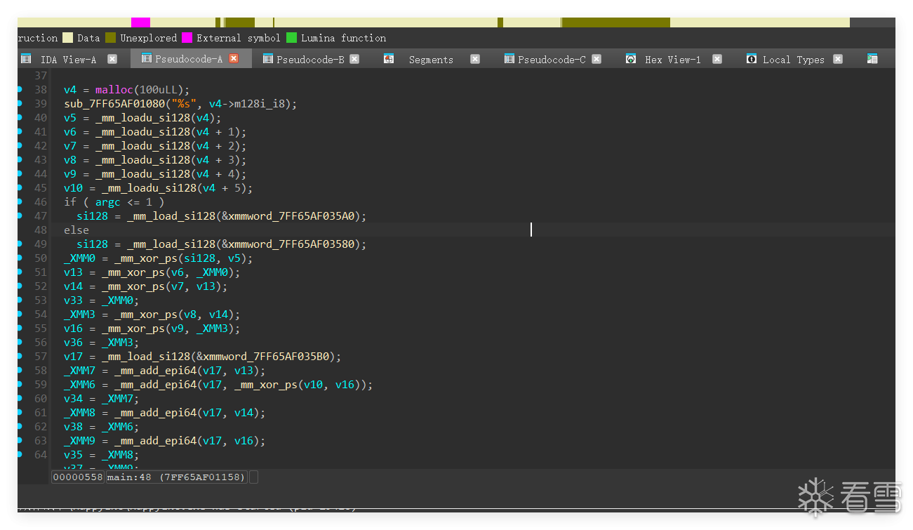Viewport: 913px width, 530px height.
Task: Close the Pseudocode-A tab with red X
Action: click(234, 59)
